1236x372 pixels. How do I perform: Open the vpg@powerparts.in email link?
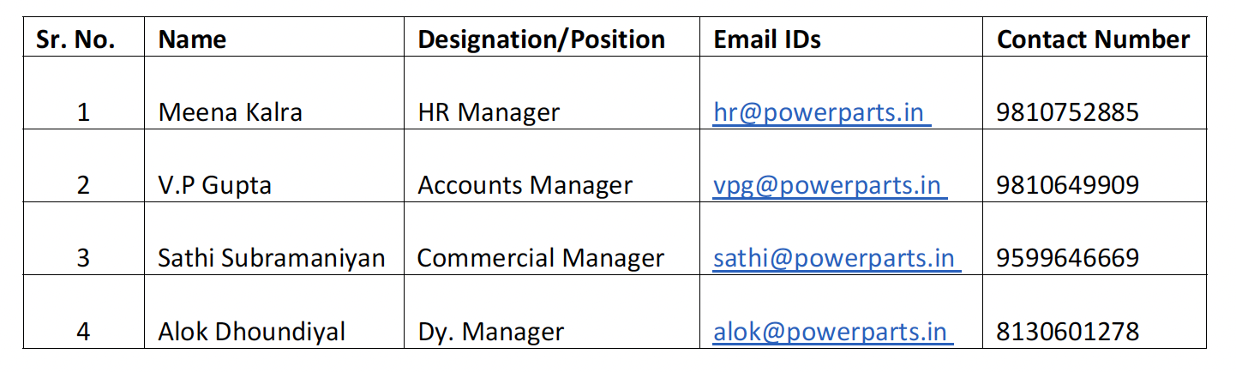click(x=830, y=185)
